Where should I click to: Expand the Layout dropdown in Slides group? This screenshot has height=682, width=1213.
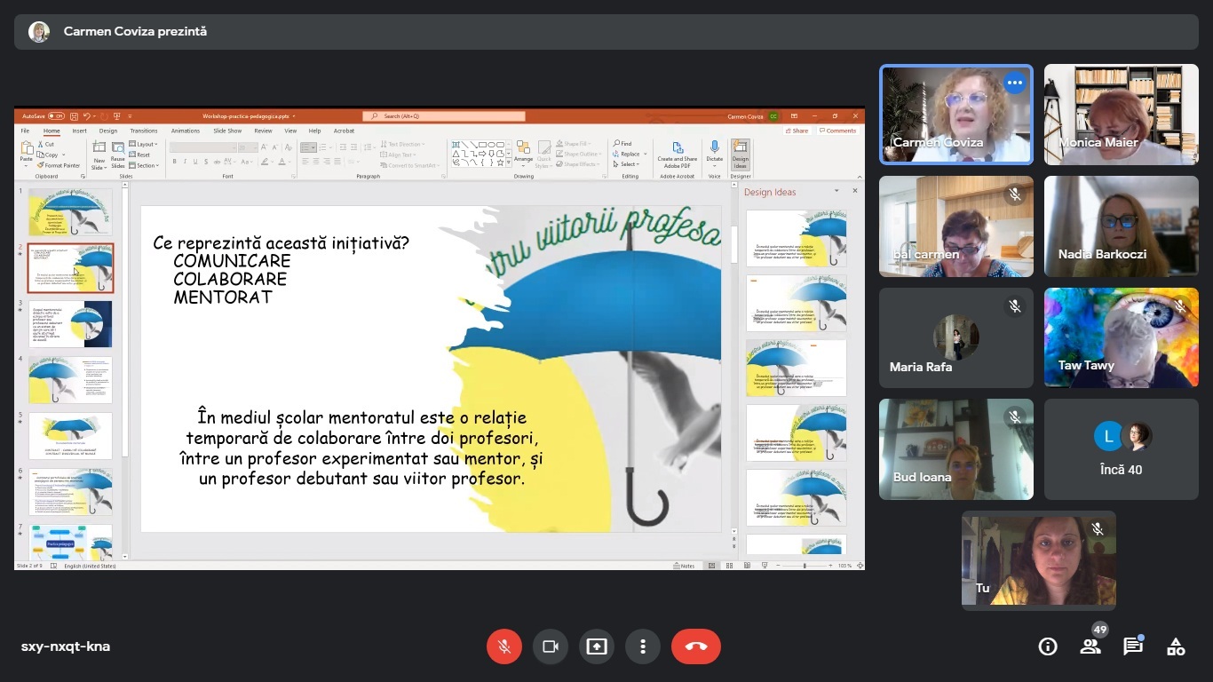click(x=145, y=144)
